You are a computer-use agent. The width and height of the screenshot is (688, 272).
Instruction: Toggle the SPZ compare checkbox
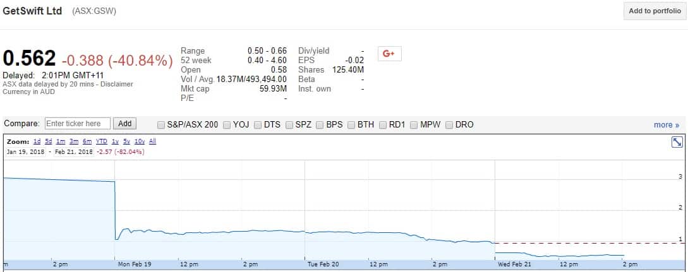(289, 125)
